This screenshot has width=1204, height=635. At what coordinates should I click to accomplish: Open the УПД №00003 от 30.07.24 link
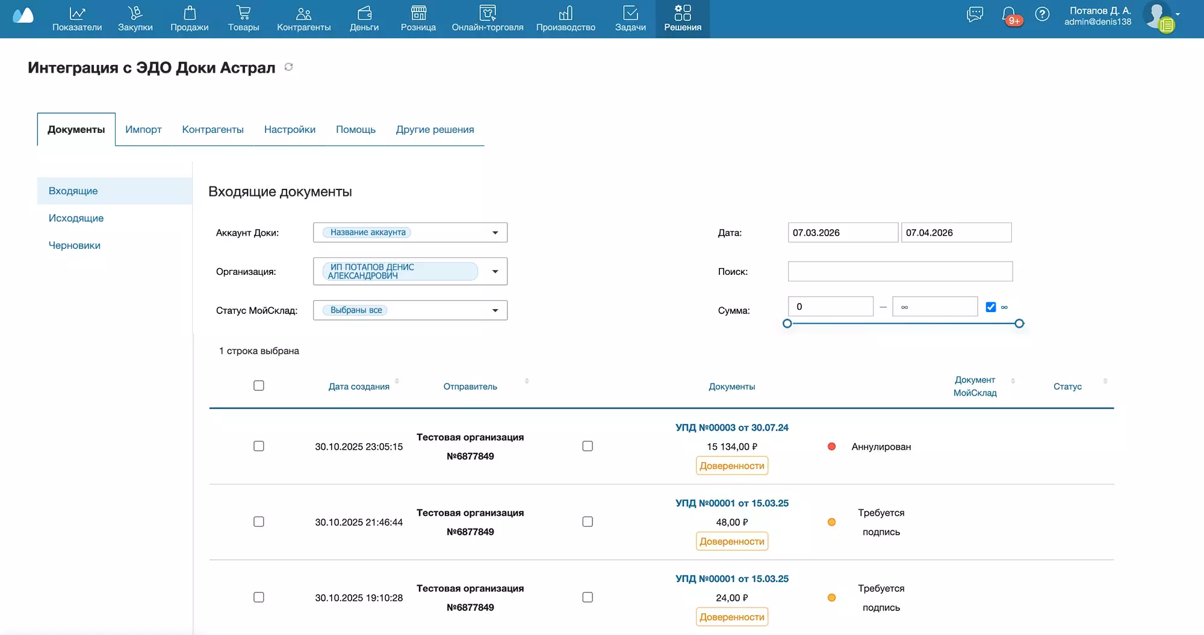click(731, 428)
